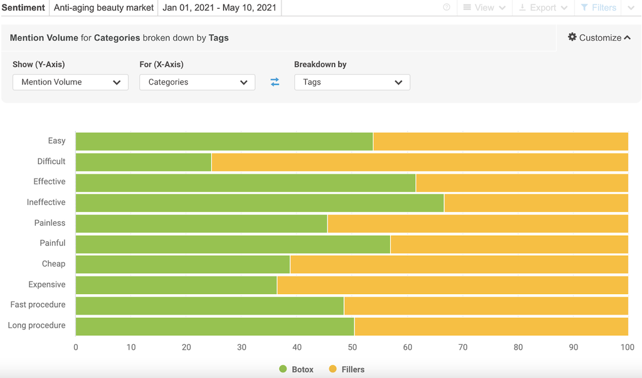Image resolution: width=642 pixels, height=378 pixels.
Task: Click the orange Fillers bar for Expensive
Action: click(452, 285)
